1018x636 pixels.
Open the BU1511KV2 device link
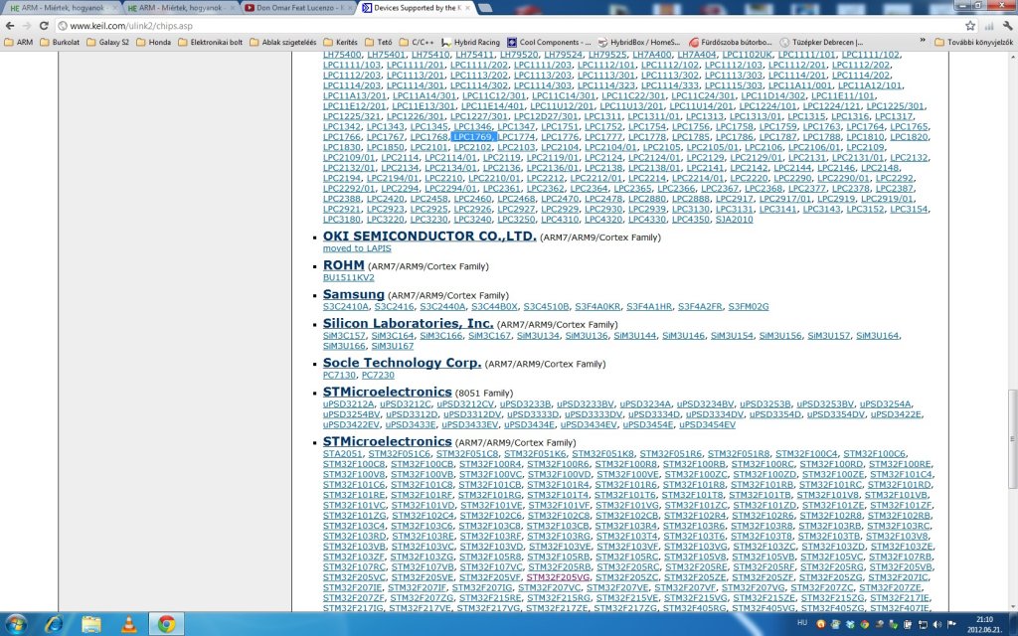349,277
